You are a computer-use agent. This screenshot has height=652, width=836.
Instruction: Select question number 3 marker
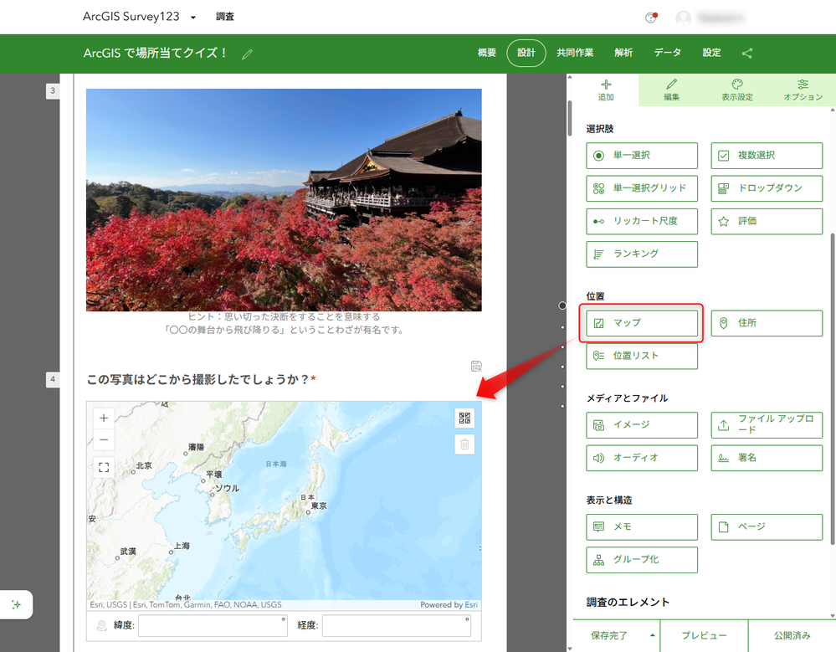pyautogui.click(x=52, y=90)
